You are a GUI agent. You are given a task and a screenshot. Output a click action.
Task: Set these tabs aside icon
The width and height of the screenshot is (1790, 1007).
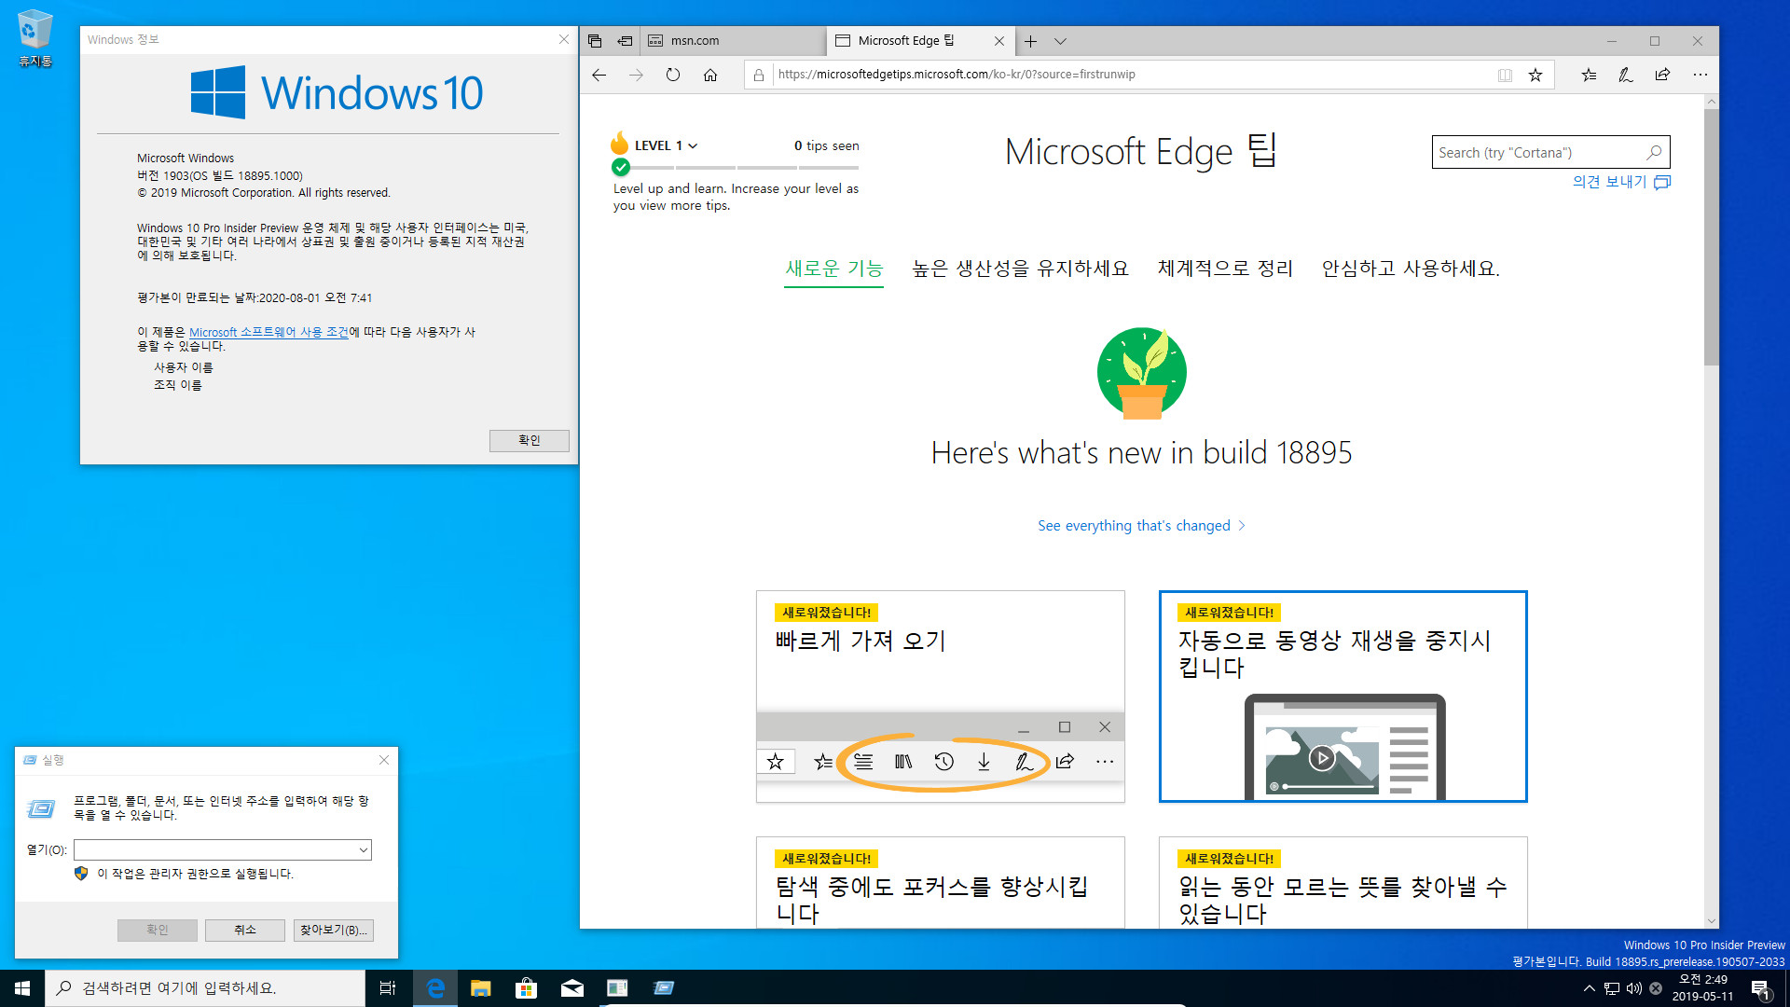(626, 41)
